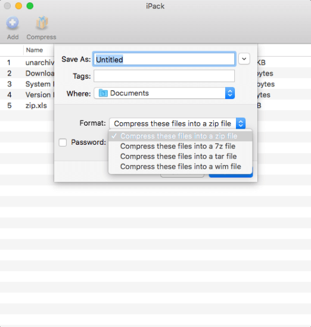Choose Compress these files into a tar file

181,157
